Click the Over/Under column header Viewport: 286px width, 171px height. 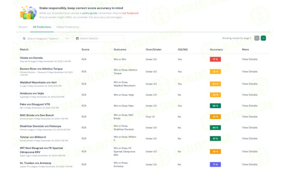click(154, 49)
